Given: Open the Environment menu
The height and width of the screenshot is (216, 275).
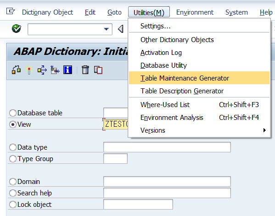Looking at the screenshot, I should click(195, 12).
